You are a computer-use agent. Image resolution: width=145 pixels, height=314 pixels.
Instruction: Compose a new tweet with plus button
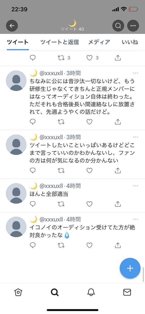[x=130, y=268]
